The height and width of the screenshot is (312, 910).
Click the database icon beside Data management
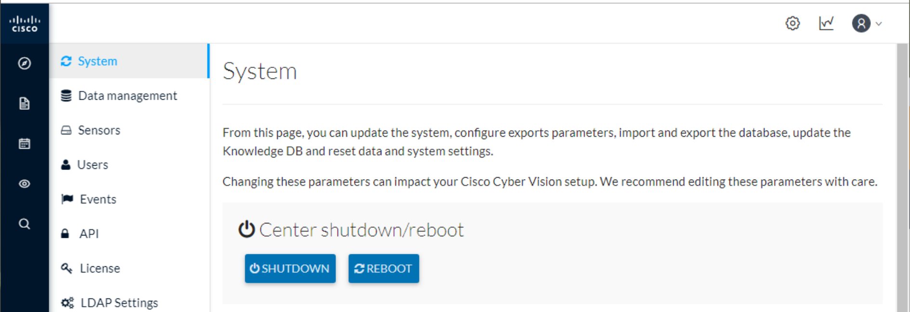(66, 95)
